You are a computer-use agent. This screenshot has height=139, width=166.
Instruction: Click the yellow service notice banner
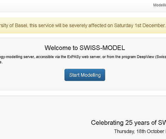(83, 25)
